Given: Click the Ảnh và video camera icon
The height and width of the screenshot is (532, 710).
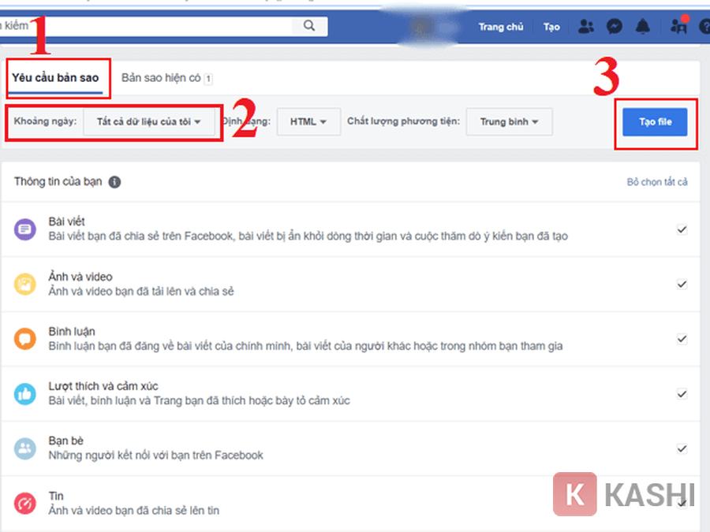Looking at the screenshot, I should pos(24,284).
